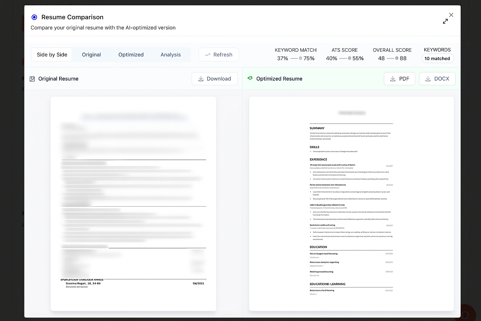Export optimized resume as DOCX
The height and width of the screenshot is (321, 481).
[437, 79]
